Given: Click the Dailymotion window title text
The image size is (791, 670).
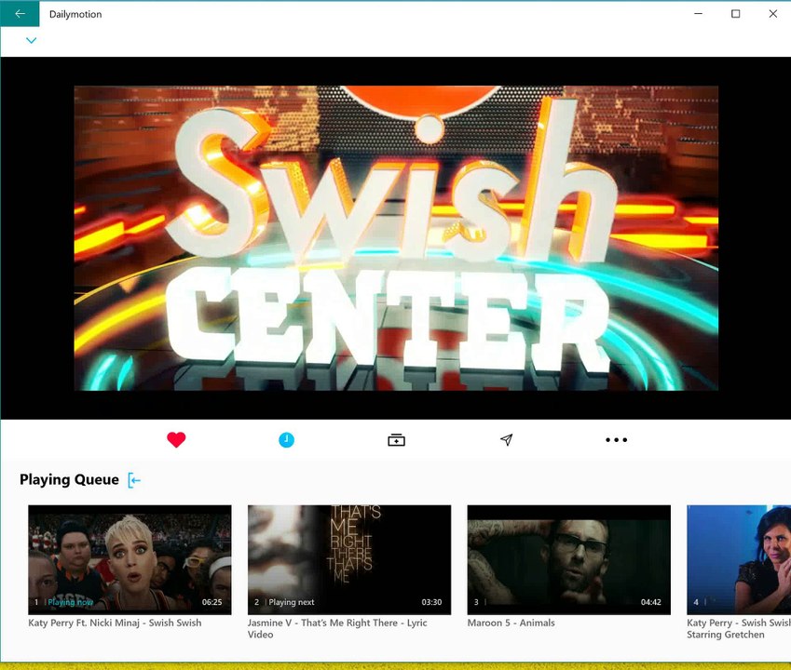Looking at the screenshot, I should click(x=75, y=14).
